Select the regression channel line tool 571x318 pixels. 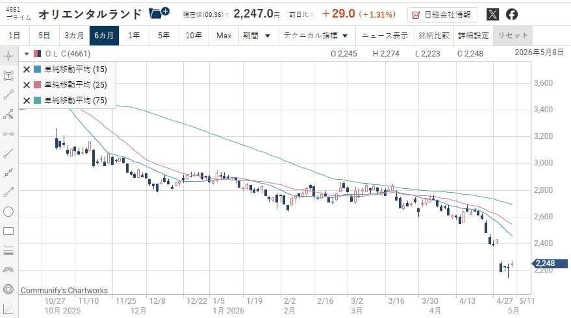tap(8, 173)
